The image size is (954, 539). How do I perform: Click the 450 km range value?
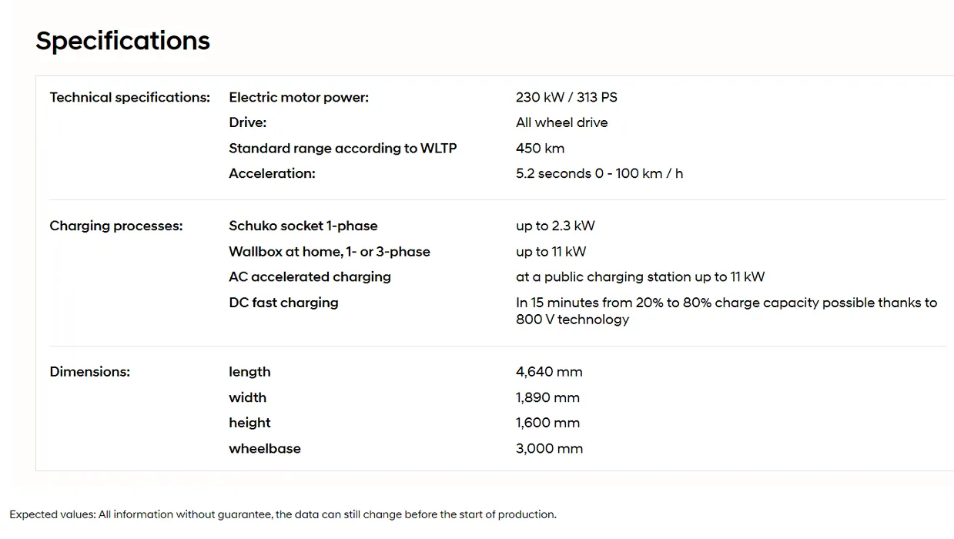click(x=541, y=148)
